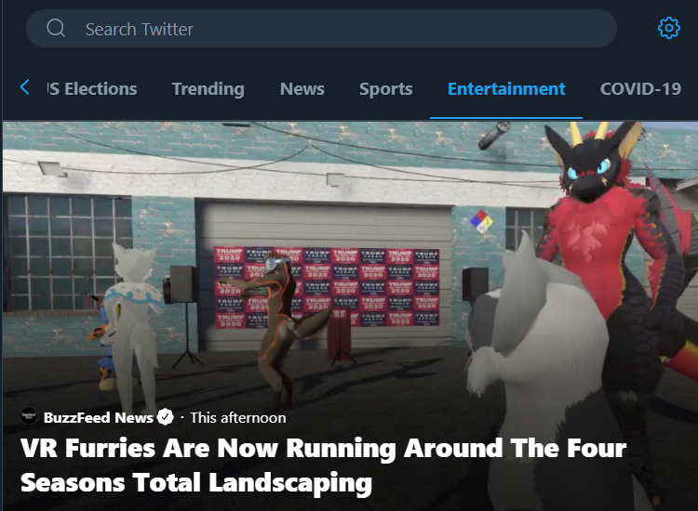Screen dimensions: 698x511
Task: Open the VR Furries headline story
Action: click(x=323, y=465)
